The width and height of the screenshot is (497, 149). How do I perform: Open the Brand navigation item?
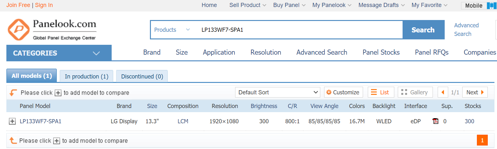tap(152, 52)
